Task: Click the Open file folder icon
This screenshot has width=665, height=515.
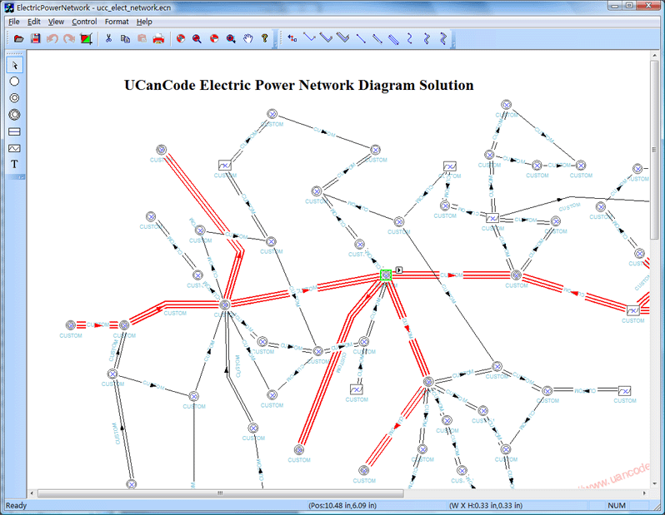Action: pyautogui.click(x=18, y=39)
